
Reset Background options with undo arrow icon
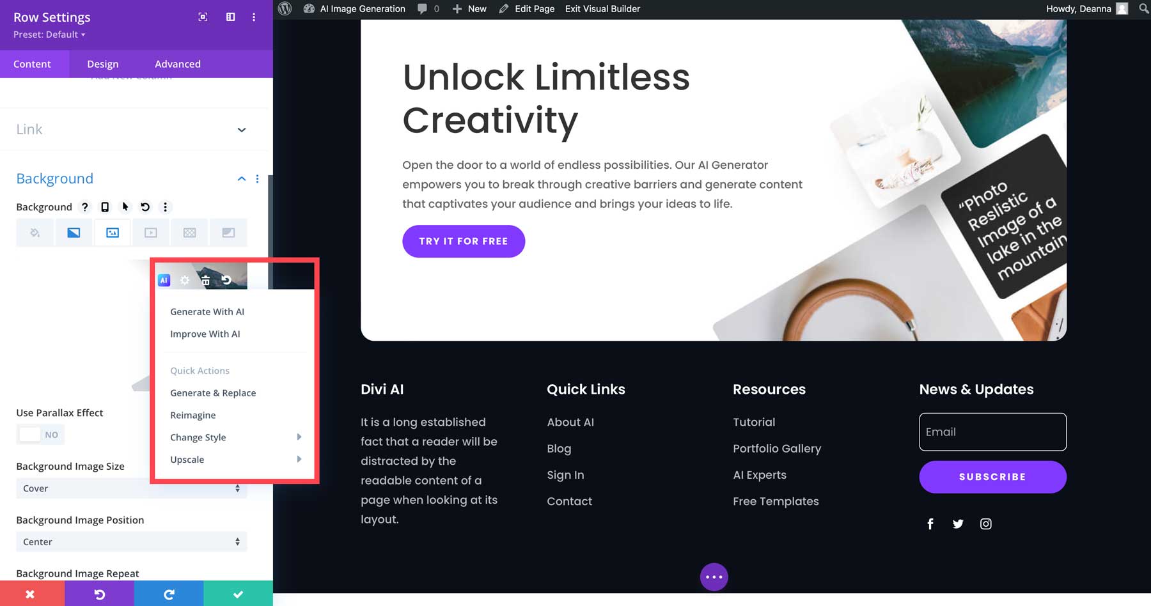tap(144, 206)
